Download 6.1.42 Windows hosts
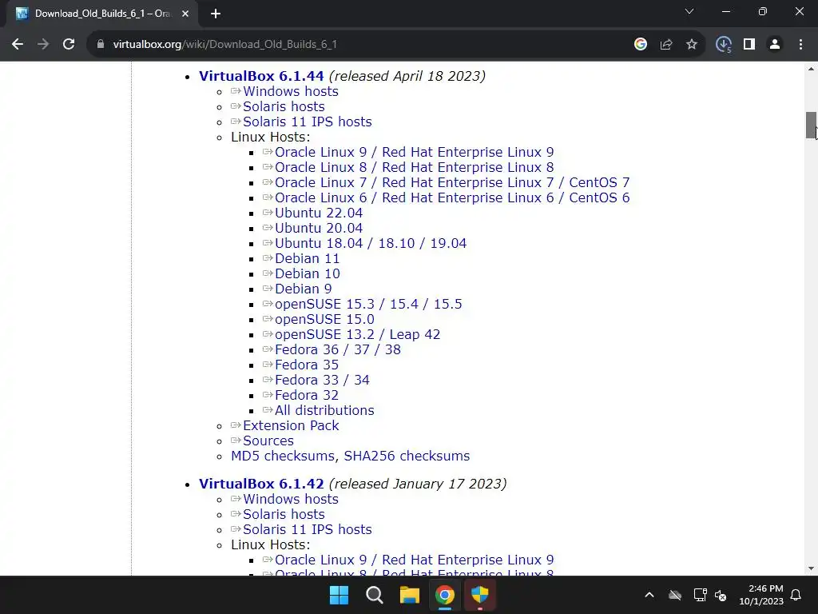Viewport: 818px width, 614px height. 291,499
